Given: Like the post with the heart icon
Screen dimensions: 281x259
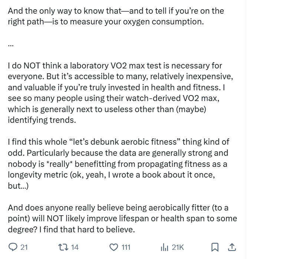Looking at the screenshot, I should 113,247.
